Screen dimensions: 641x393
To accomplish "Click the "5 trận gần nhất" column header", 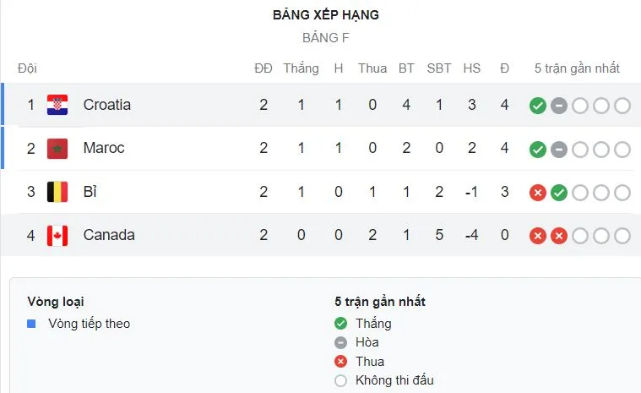I will click(577, 68).
